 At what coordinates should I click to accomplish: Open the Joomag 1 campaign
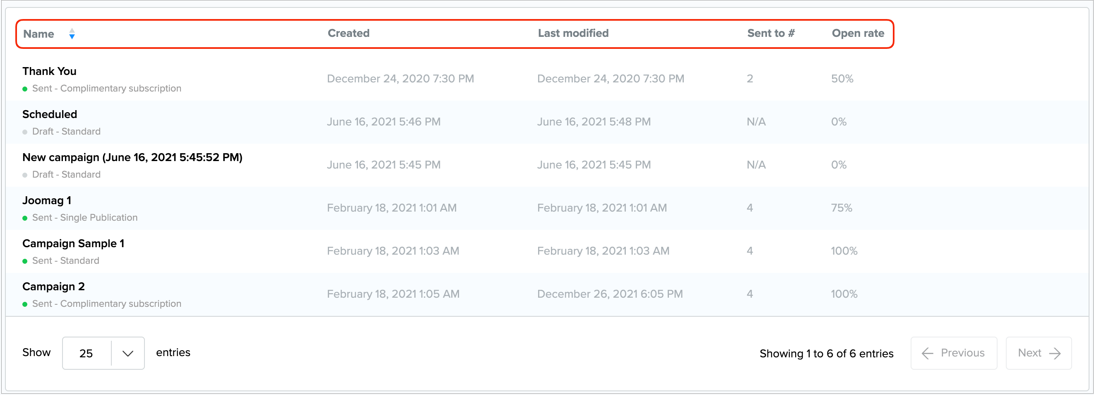(47, 200)
